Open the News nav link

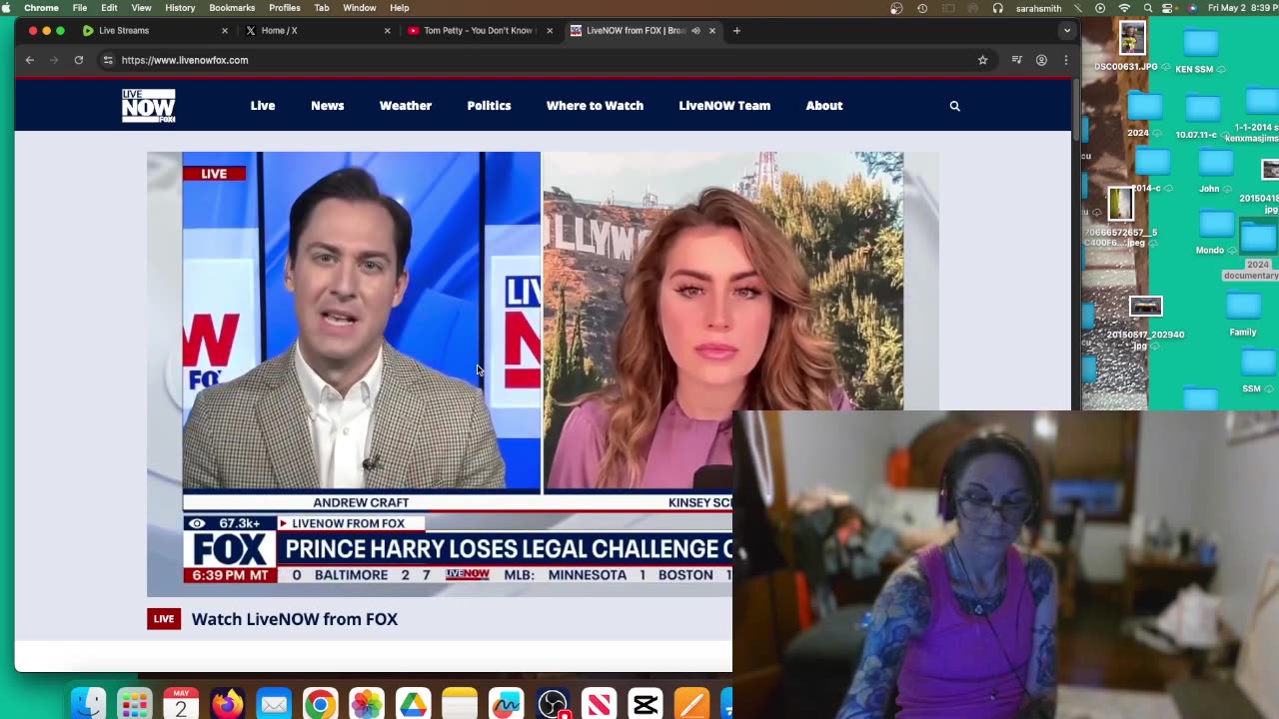[327, 106]
